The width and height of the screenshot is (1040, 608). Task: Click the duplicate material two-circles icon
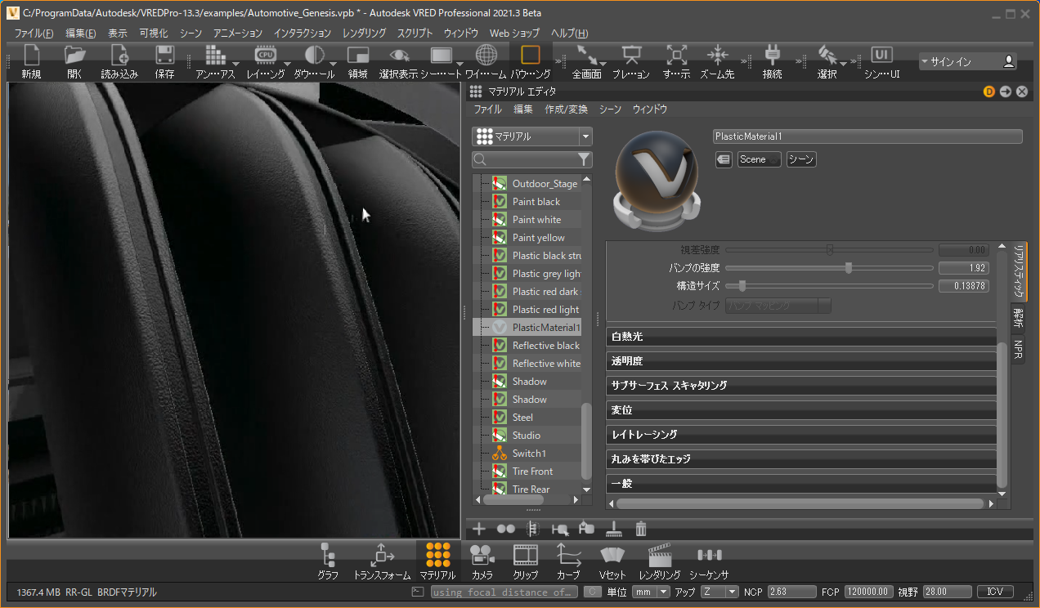click(505, 529)
